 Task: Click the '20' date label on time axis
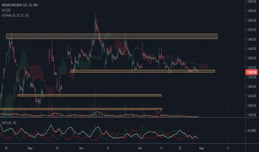pos(6,148)
